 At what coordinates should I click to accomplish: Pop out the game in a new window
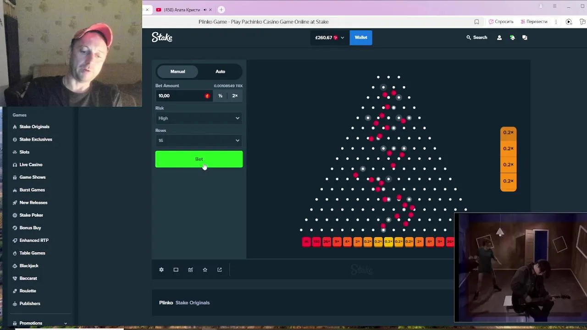pos(220,269)
